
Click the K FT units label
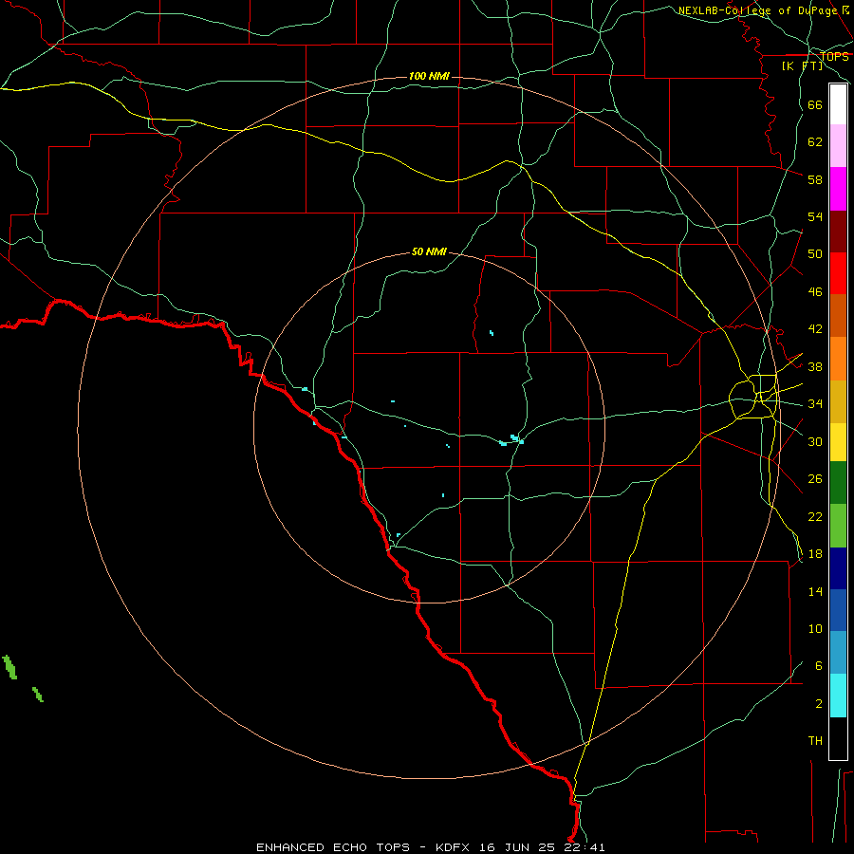click(x=802, y=66)
